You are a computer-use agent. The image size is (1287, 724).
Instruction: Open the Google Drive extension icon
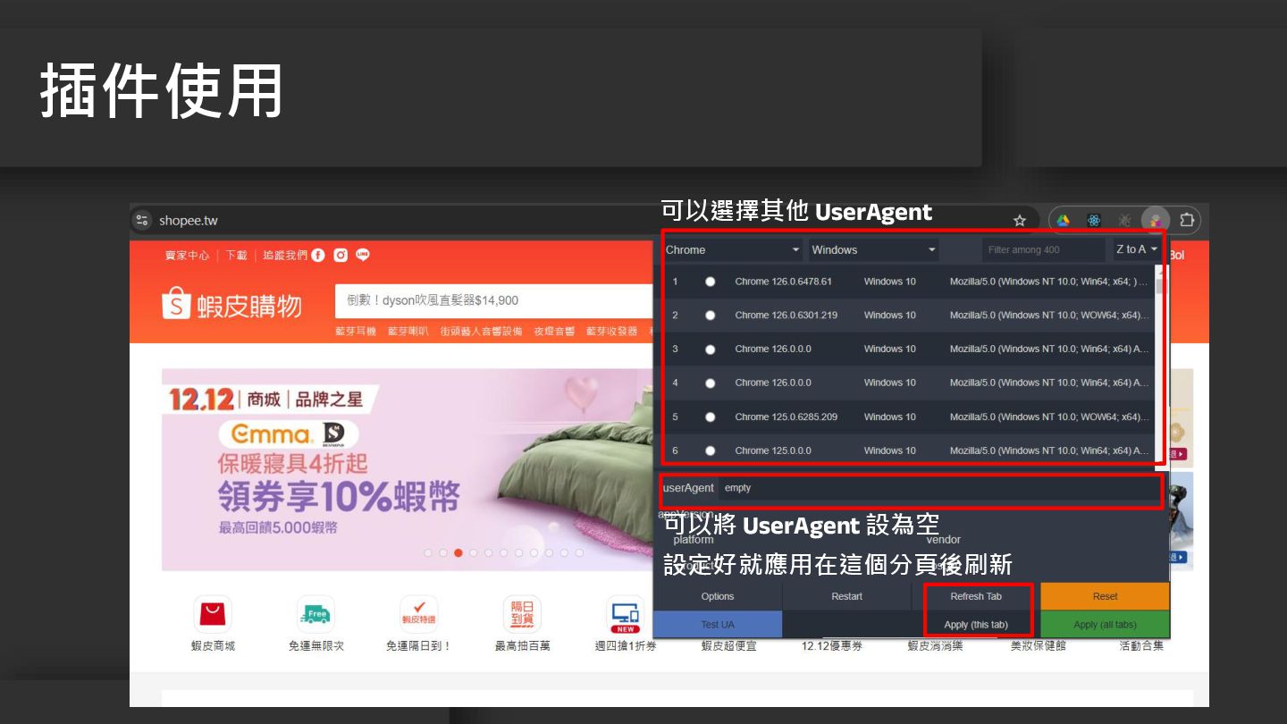[1063, 220]
